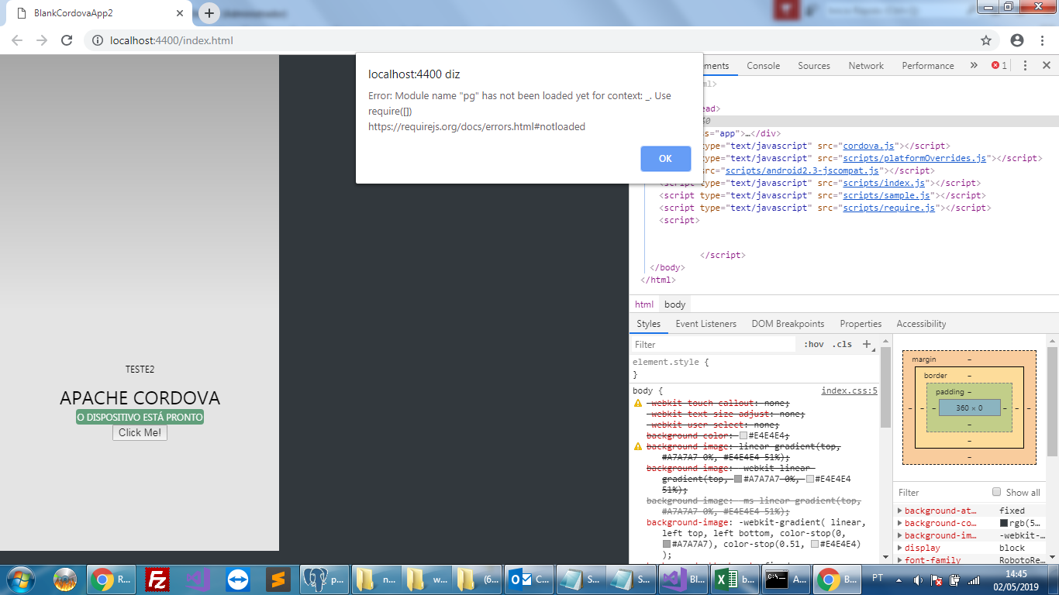Open the Excel window in taskbar
Screen dimensions: 1059x595
(734, 579)
